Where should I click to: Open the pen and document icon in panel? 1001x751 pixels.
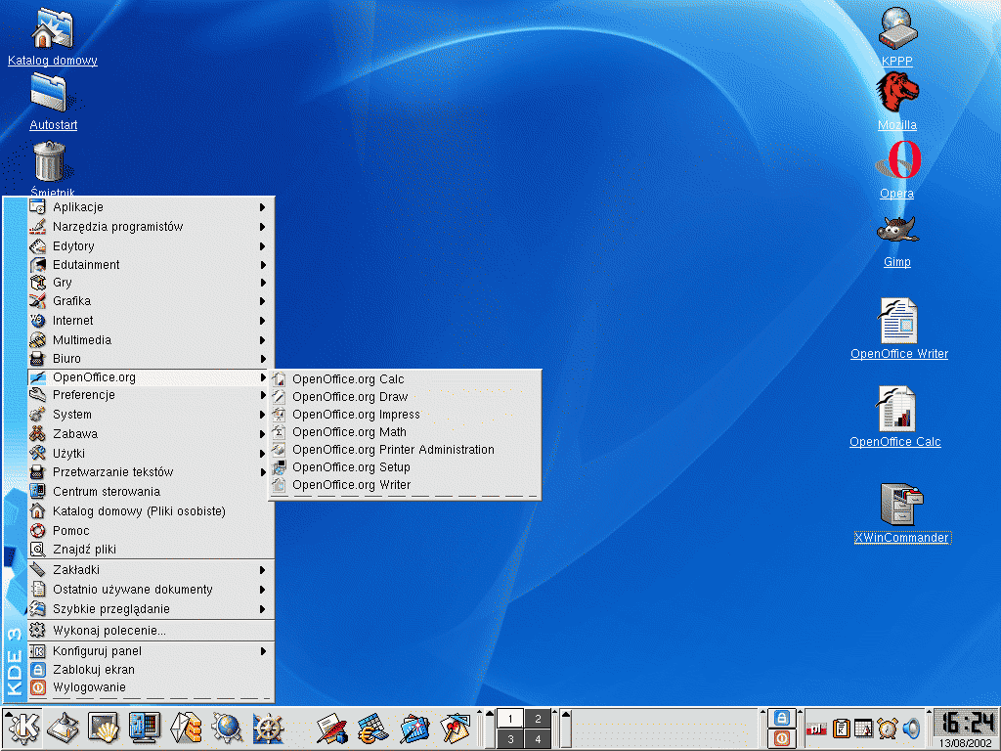pyautogui.click(x=332, y=728)
